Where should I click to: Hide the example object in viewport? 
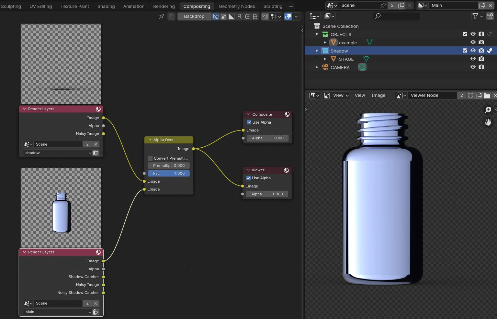473,42
